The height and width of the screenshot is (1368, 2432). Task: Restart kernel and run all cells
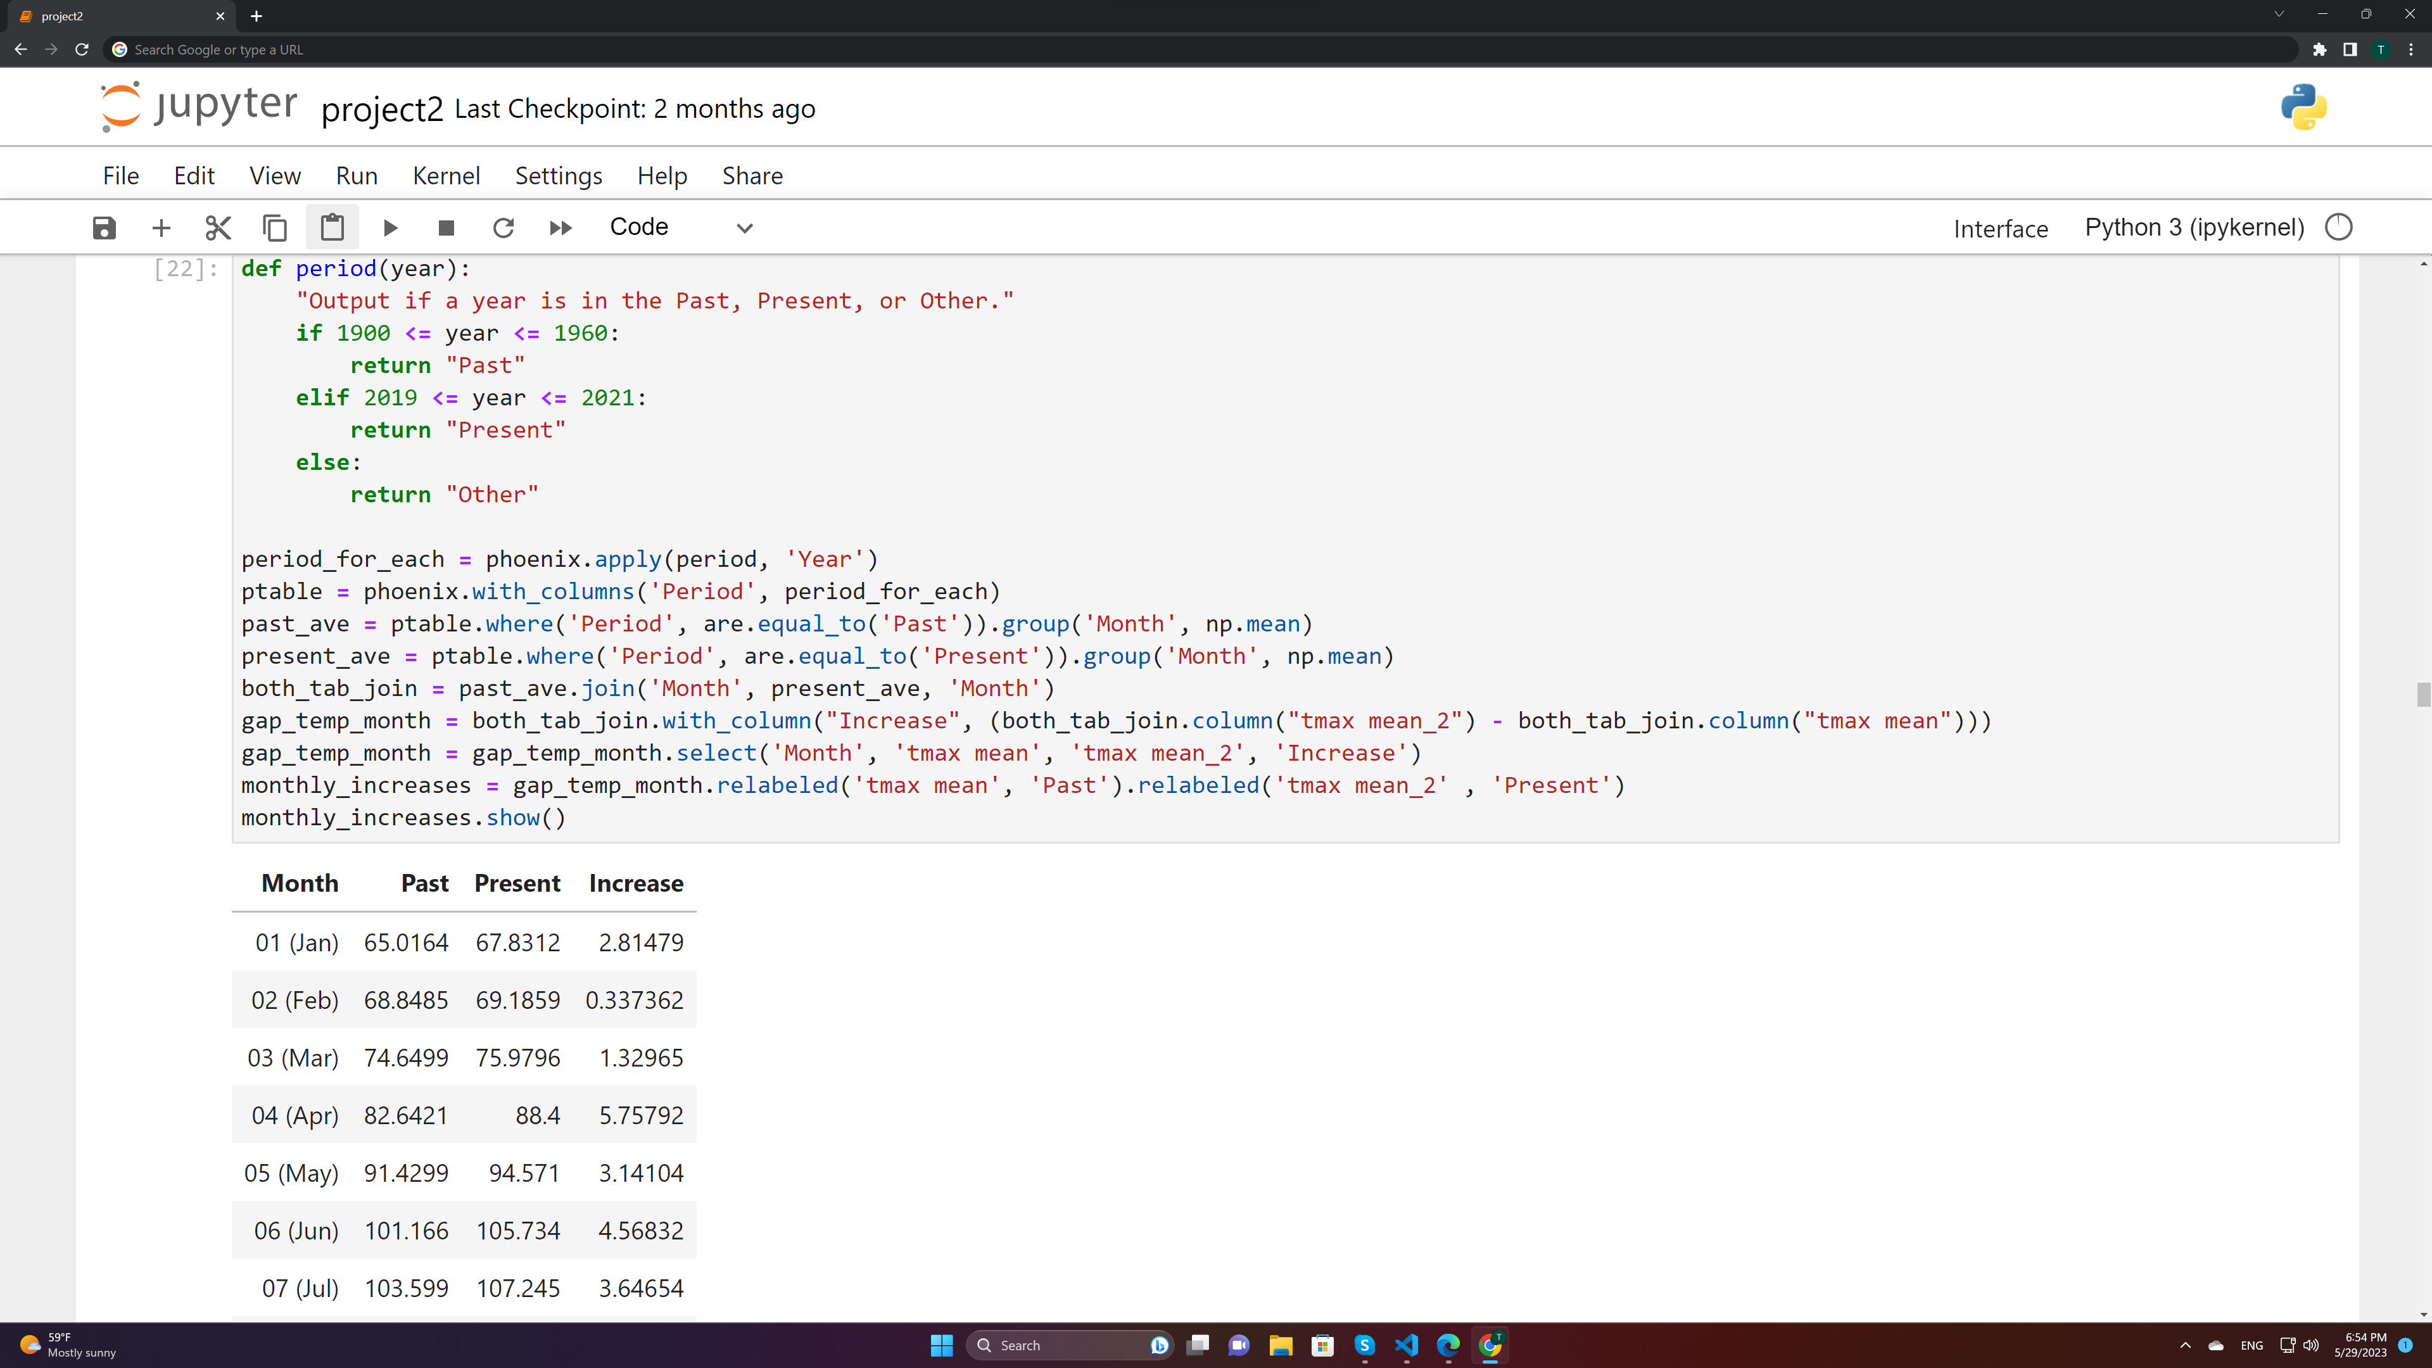tap(560, 227)
